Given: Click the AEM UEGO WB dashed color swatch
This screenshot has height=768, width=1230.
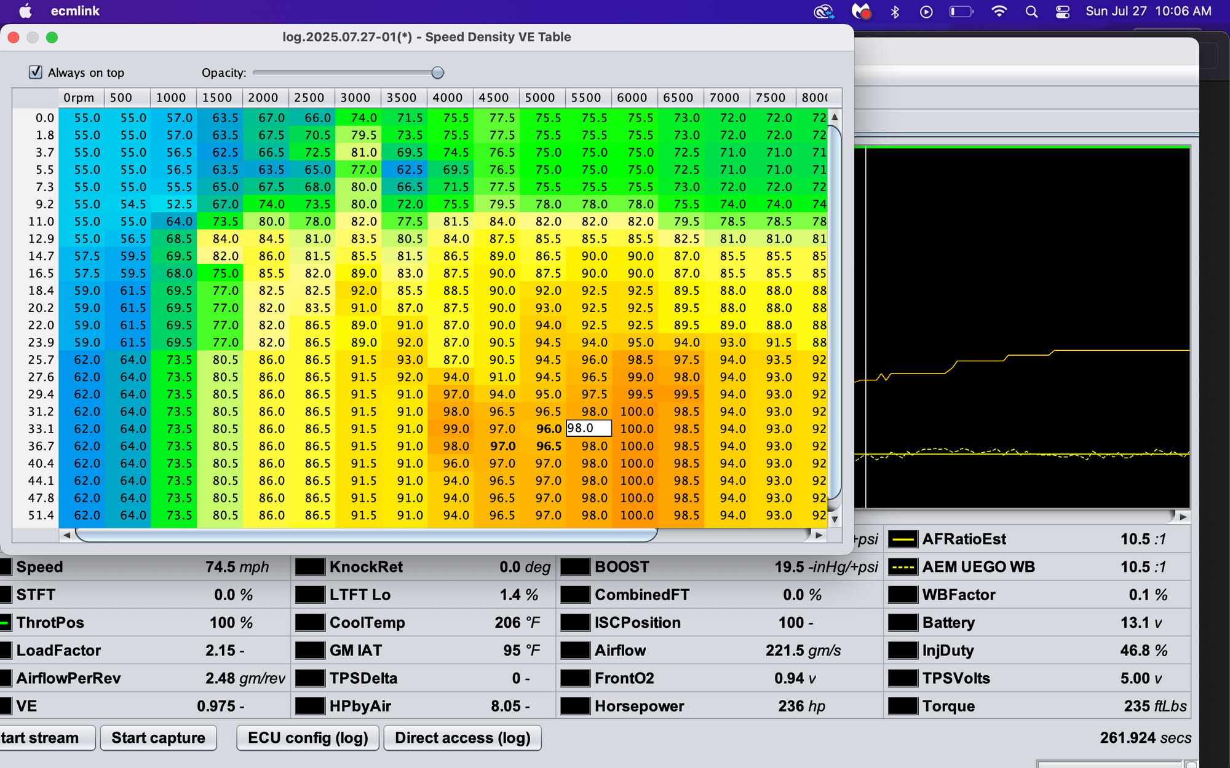Looking at the screenshot, I should coord(903,567).
